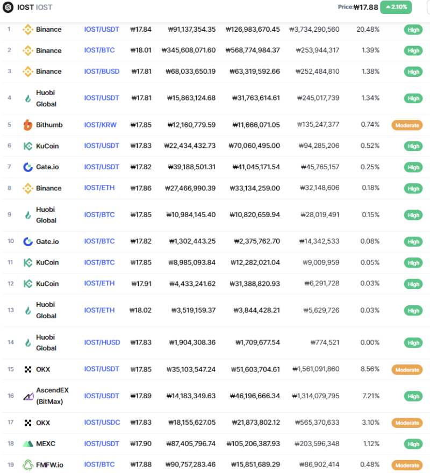This screenshot has height=473, width=430.
Task: Open the Huobi Global IOST/ETH pair link
Action: [99, 310]
